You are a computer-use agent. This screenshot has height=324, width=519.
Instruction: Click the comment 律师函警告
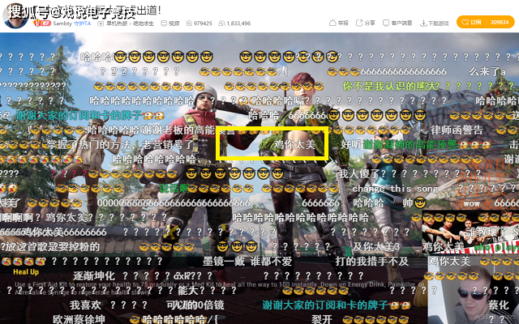[x=457, y=130]
